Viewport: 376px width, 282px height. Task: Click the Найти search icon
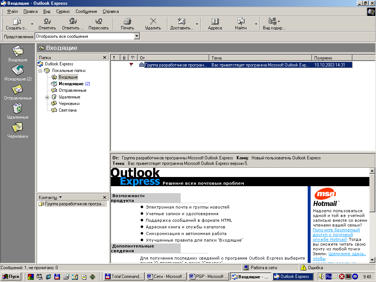241,22
